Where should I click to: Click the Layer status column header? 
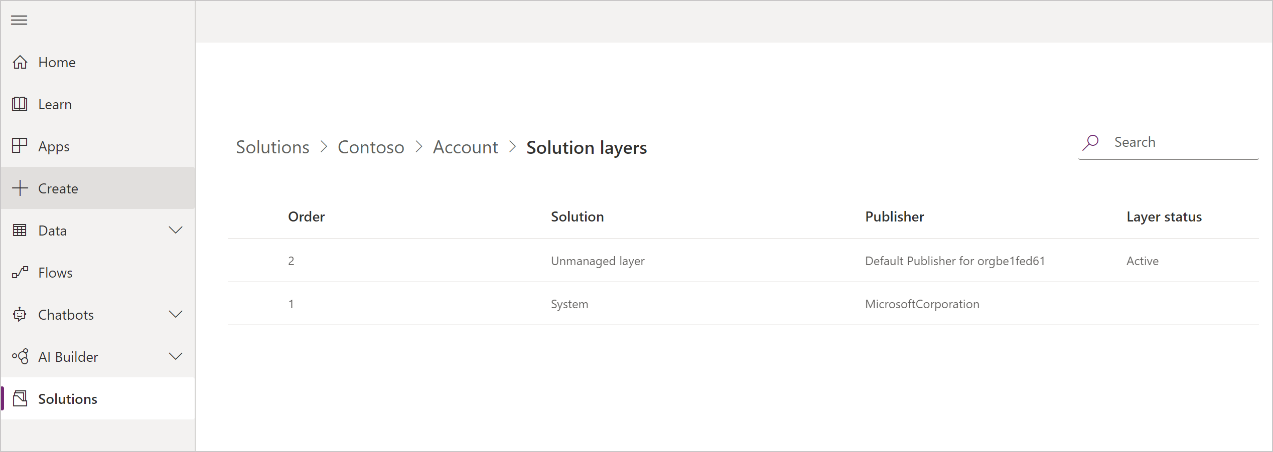click(1164, 216)
